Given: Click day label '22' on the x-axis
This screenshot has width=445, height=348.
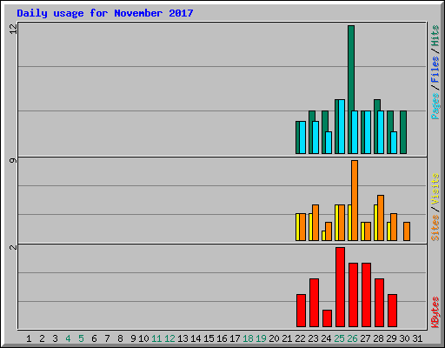Looking at the screenshot, I should (x=300, y=338).
